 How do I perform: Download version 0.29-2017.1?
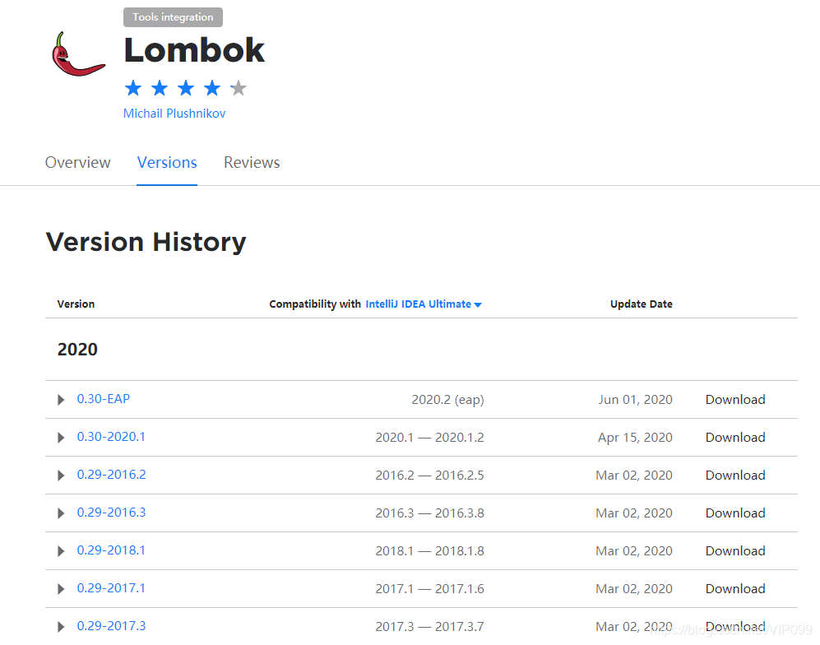coord(734,588)
